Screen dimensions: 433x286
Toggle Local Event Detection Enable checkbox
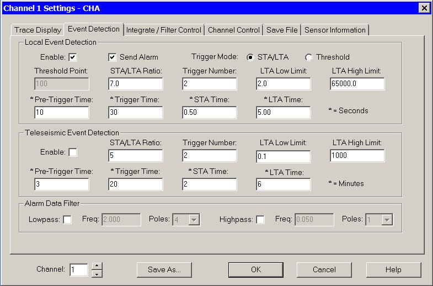(72, 57)
